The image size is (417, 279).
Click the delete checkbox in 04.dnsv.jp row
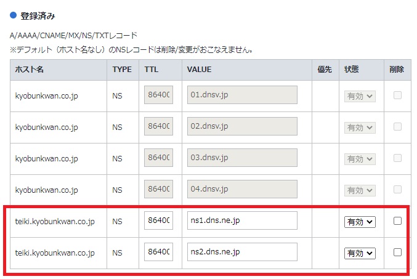coord(397,189)
